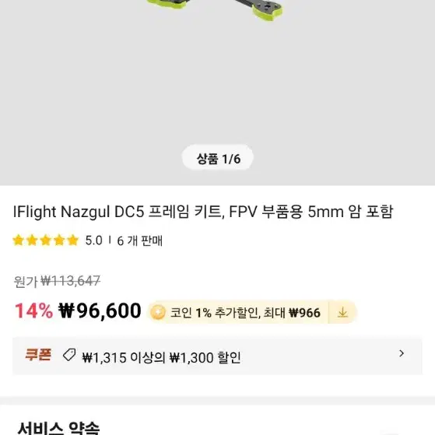Tap the orange 쿠폰 label
The height and width of the screenshot is (435, 435).
[x=38, y=355]
